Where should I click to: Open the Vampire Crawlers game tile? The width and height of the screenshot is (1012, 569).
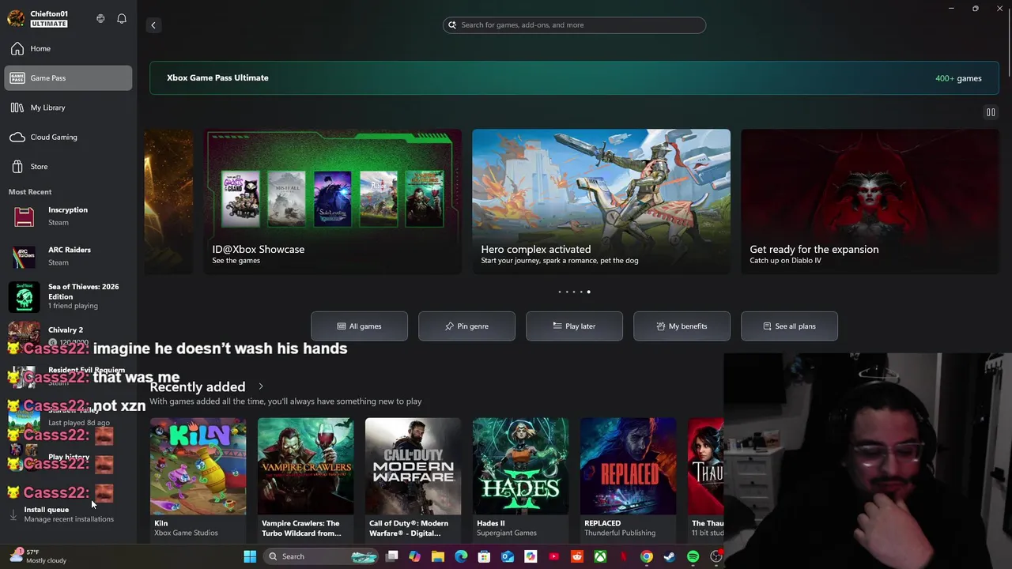pyautogui.click(x=305, y=478)
